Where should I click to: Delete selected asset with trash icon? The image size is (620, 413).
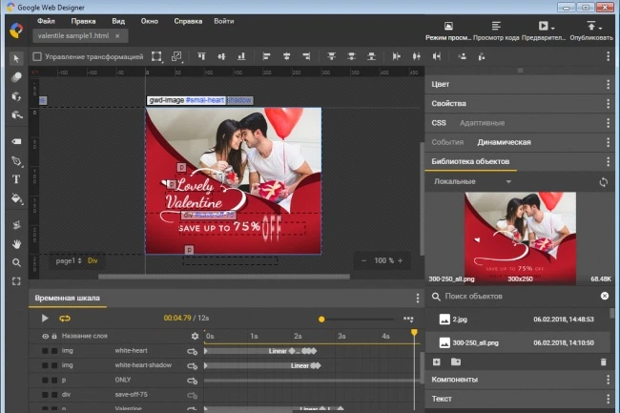coord(603,361)
